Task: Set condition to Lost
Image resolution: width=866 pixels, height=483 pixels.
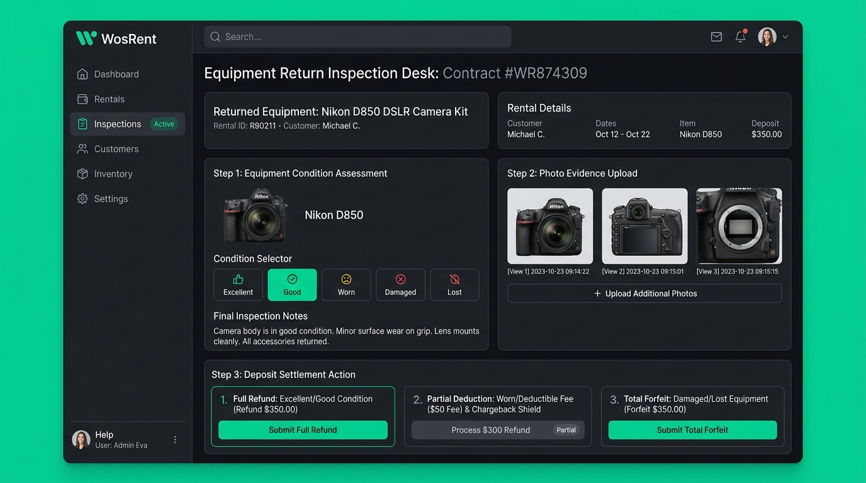Action: (454, 285)
